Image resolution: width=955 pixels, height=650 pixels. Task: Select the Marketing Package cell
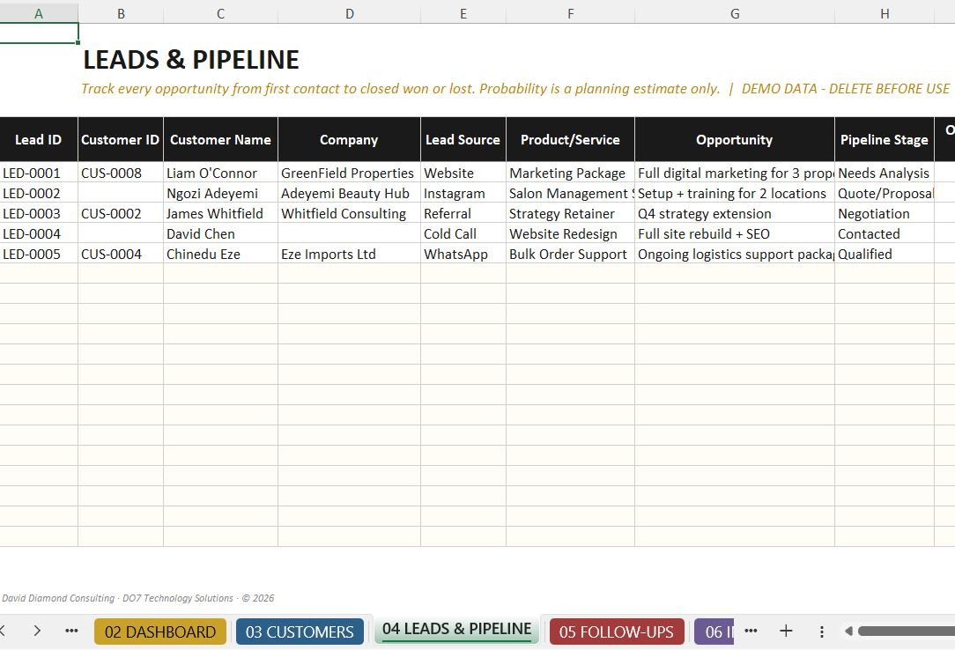click(570, 173)
